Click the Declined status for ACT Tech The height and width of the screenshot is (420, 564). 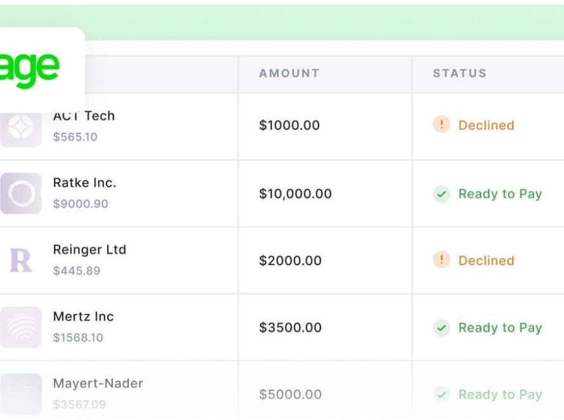pos(486,125)
